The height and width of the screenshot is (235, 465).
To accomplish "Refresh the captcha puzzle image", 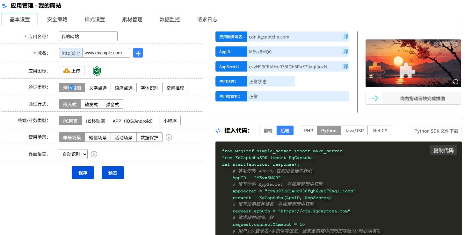I will [455, 82].
